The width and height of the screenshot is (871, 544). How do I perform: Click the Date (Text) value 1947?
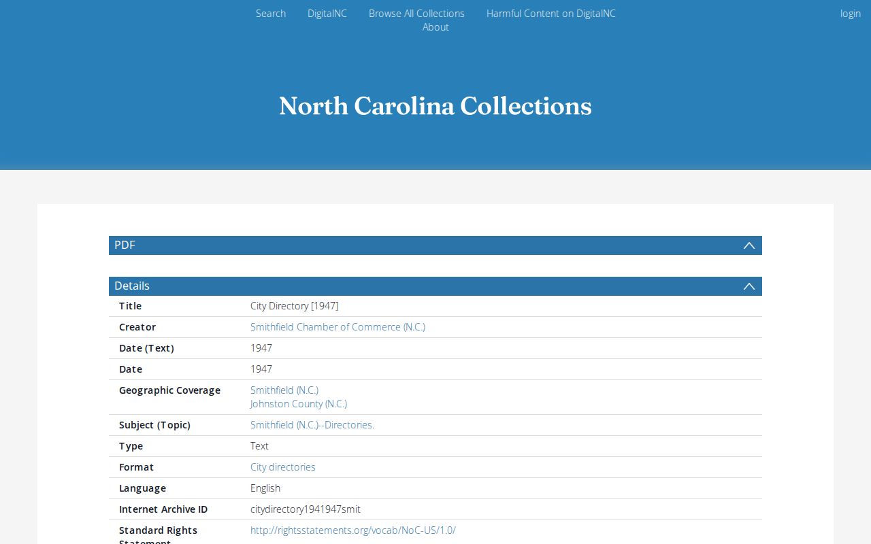click(261, 348)
